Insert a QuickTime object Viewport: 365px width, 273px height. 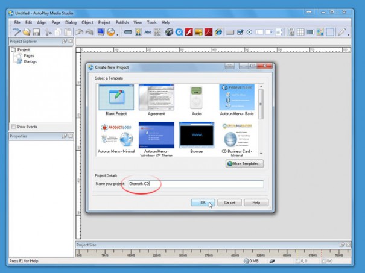(x=179, y=32)
